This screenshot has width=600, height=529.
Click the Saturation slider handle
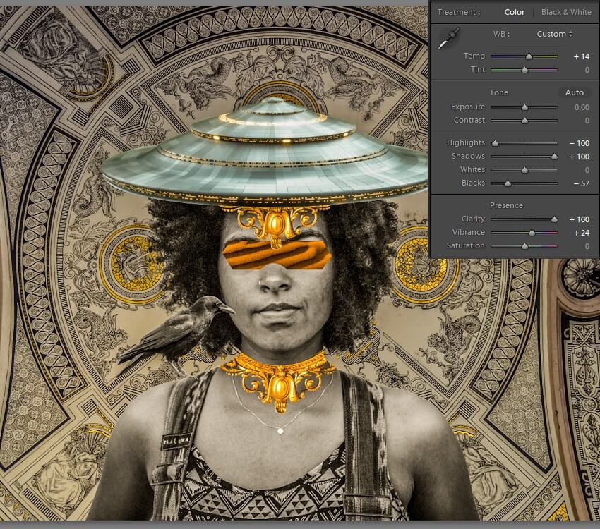[524, 246]
